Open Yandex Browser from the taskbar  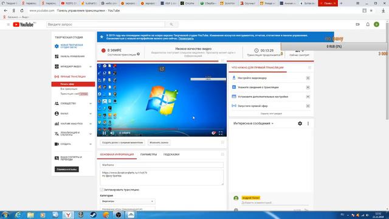68,215
